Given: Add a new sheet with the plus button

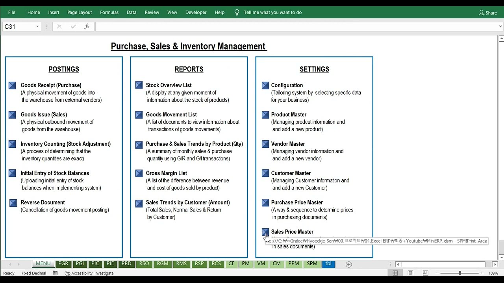Looking at the screenshot, I should tap(348, 264).
